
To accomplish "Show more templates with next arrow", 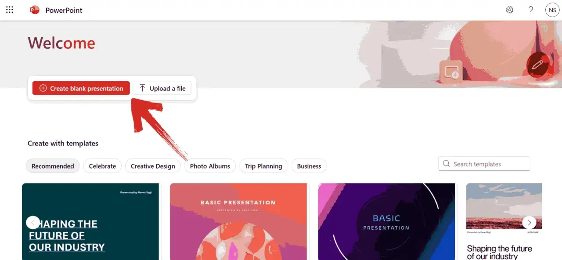I will [529, 222].
